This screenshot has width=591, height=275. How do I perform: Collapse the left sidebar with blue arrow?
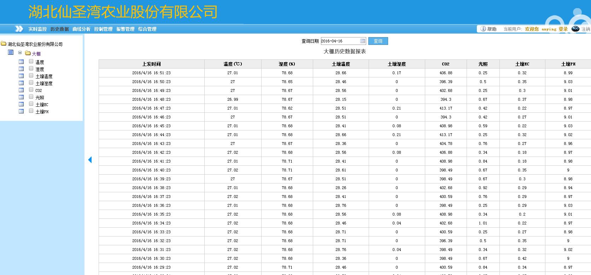(x=90, y=160)
